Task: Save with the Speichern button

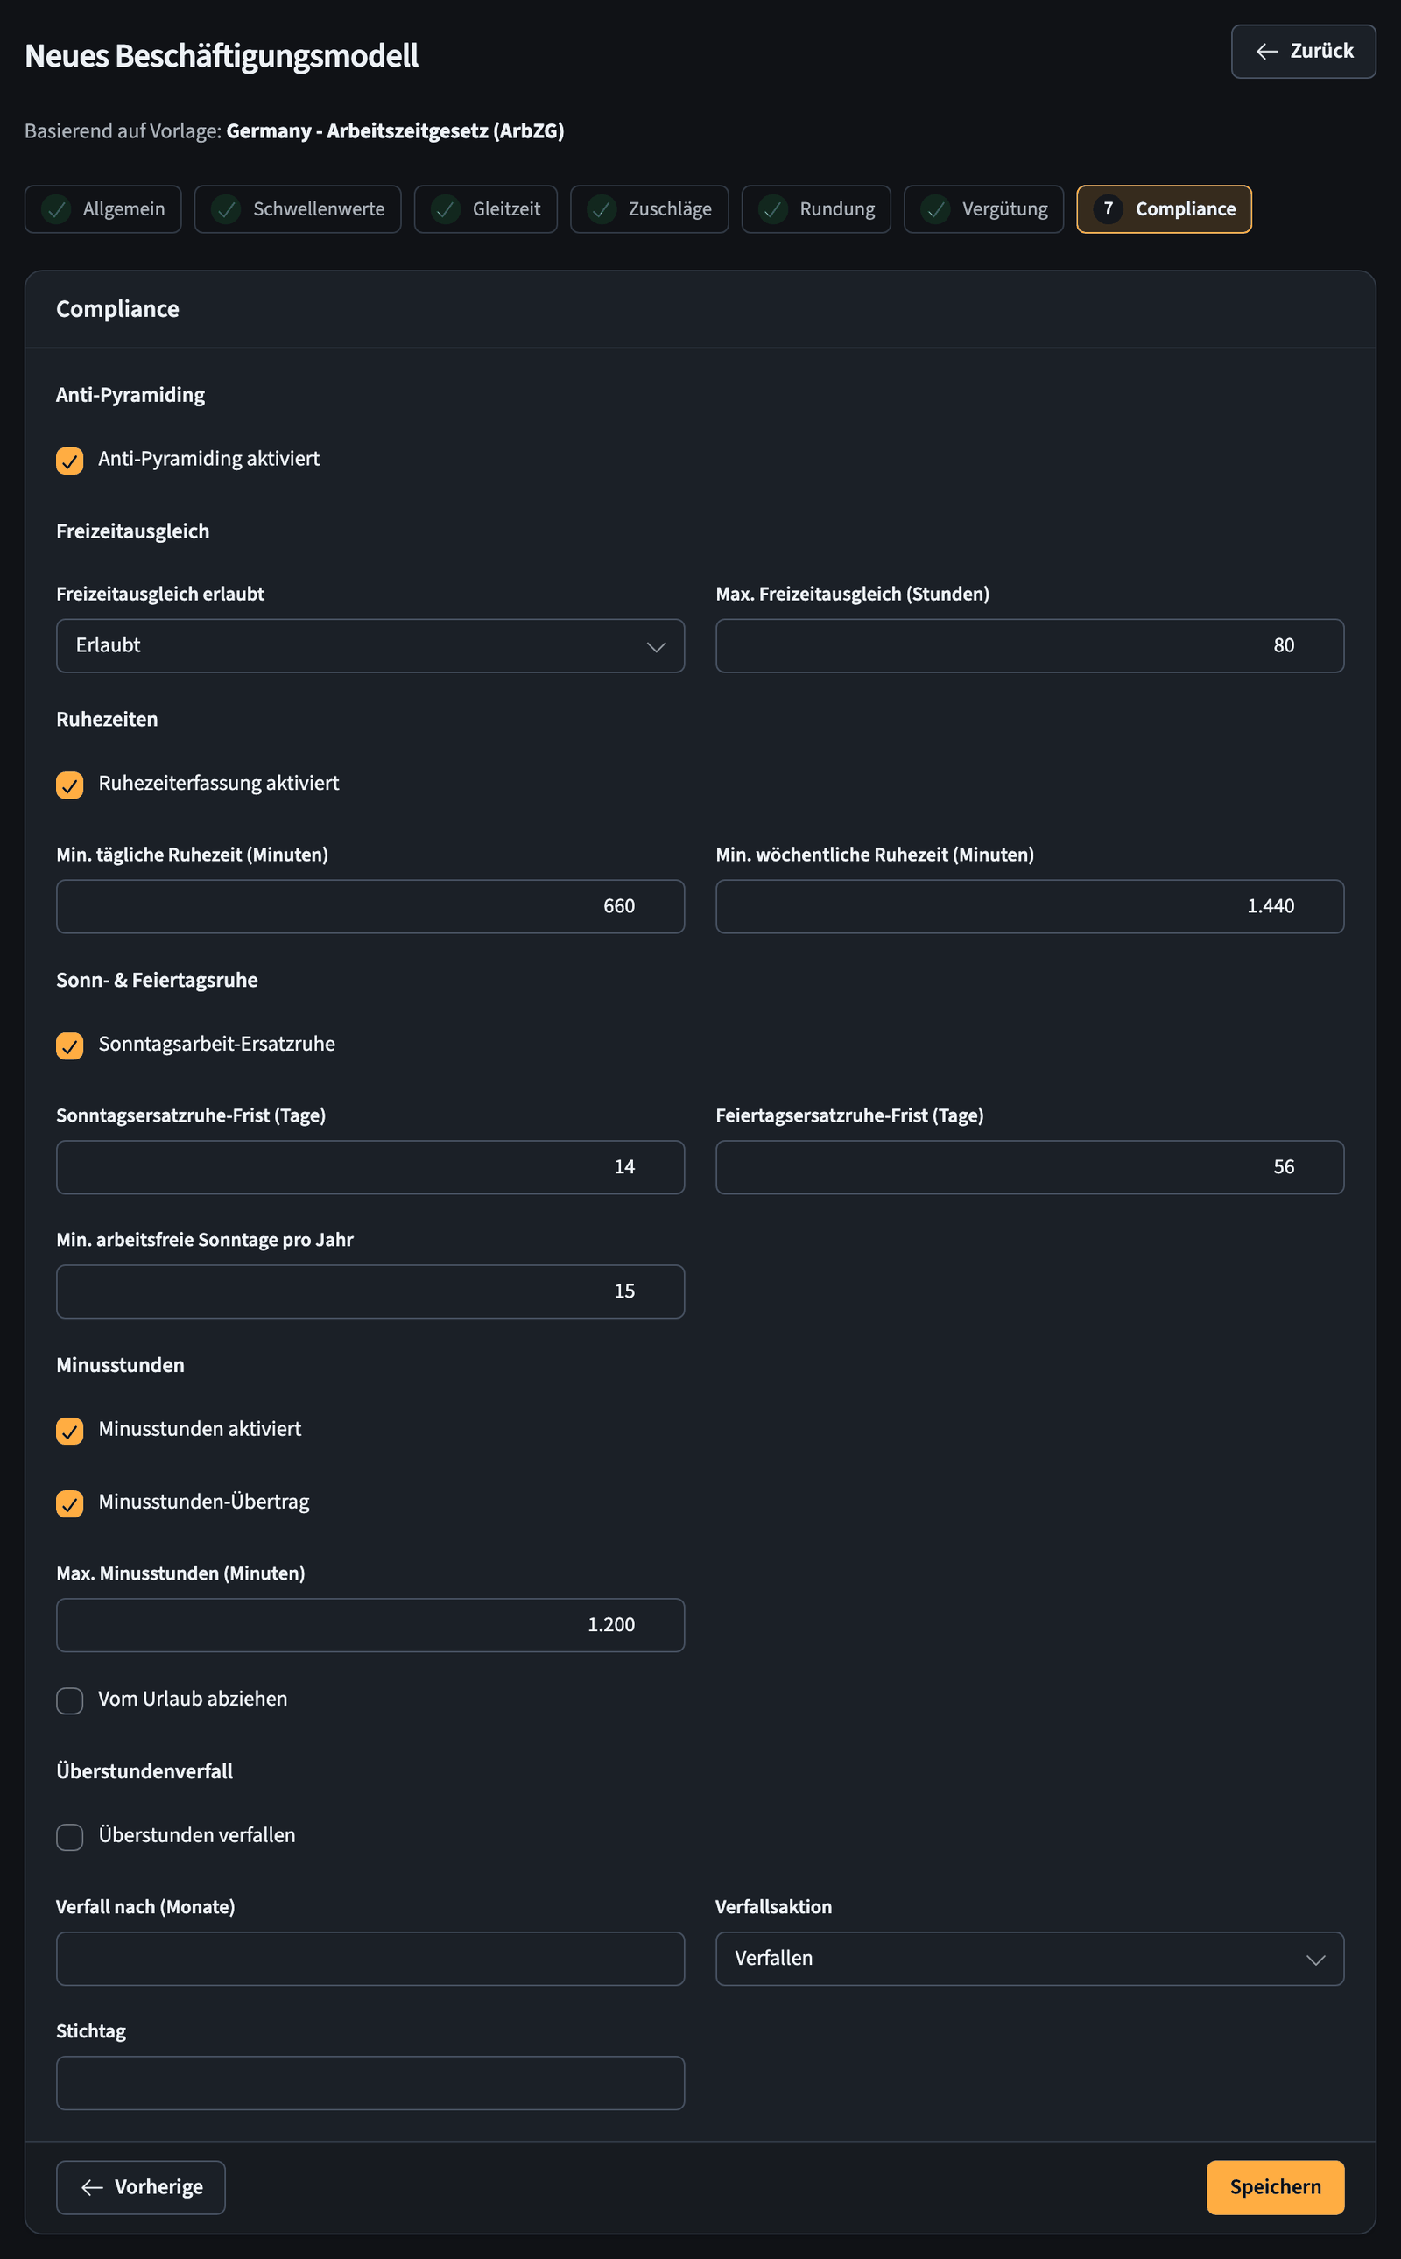Action: 1275,2188
